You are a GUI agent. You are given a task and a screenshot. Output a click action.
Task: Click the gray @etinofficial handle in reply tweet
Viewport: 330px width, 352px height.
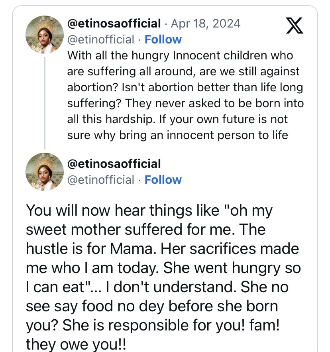[101, 180]
